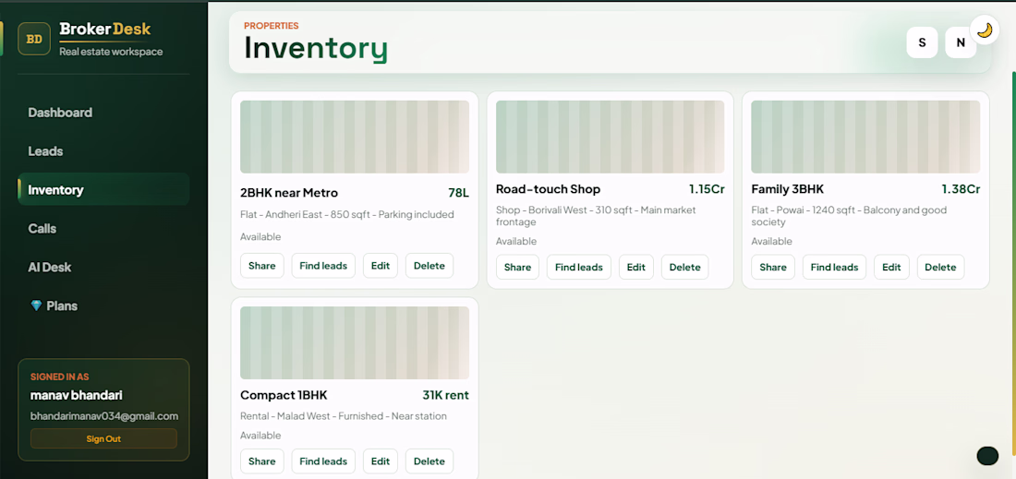This screenshot has width=1016, height=479.
Task: Click the Family 3BHK image placeholder
Action: click(865, 137)
